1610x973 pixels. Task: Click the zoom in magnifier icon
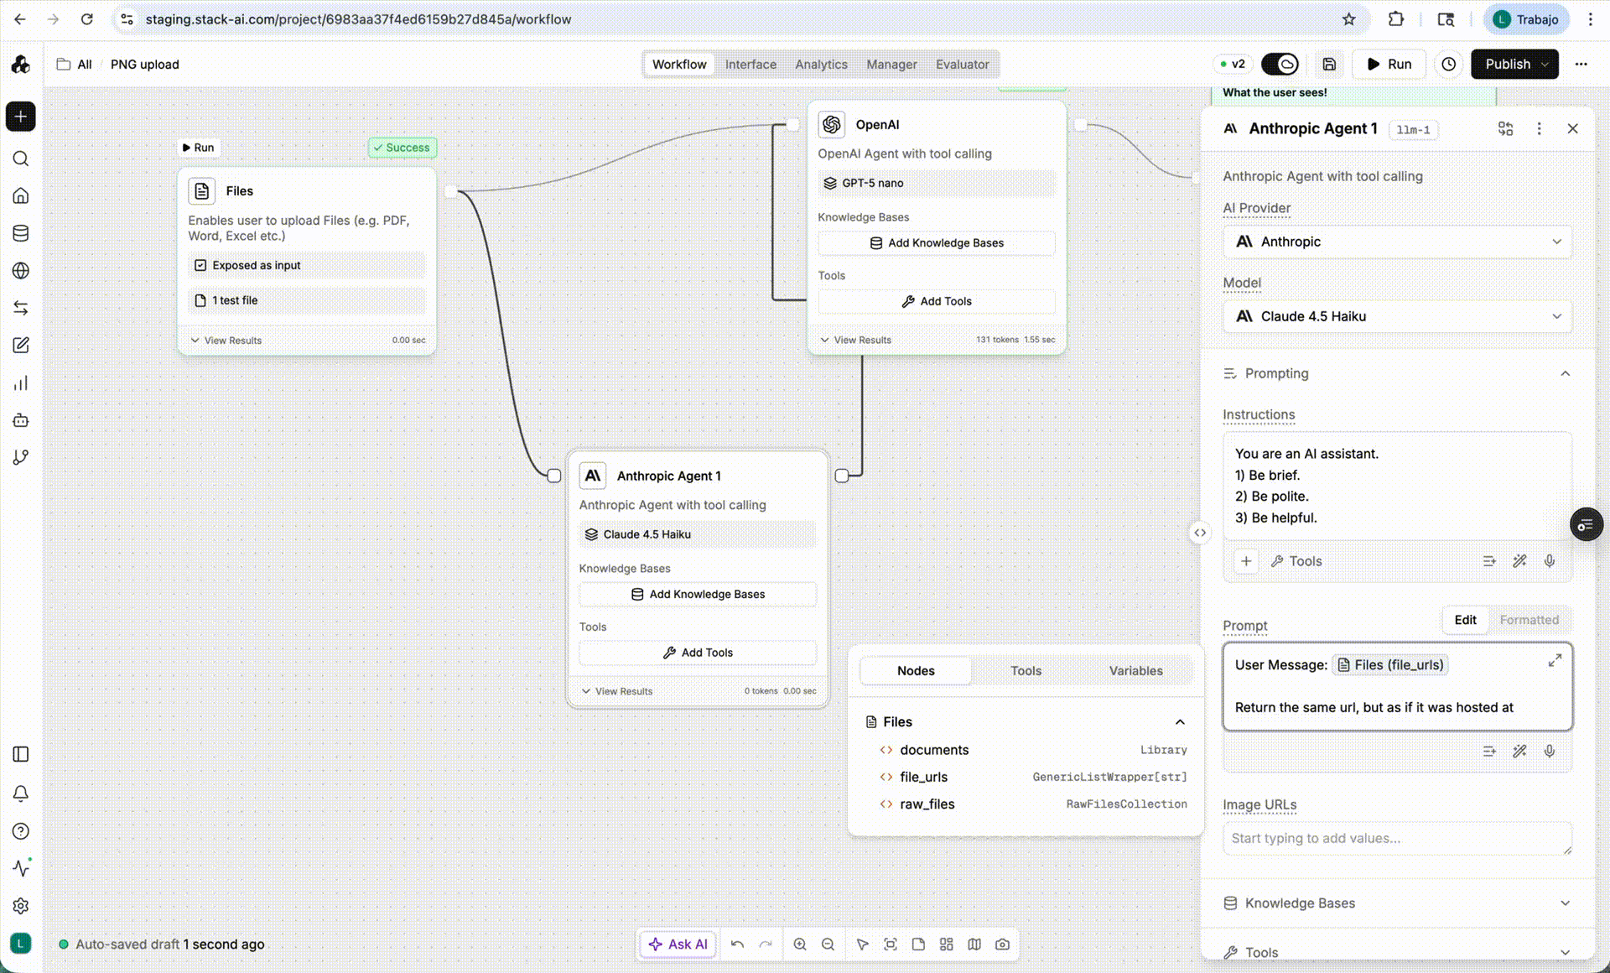click(x=800, y=944)
